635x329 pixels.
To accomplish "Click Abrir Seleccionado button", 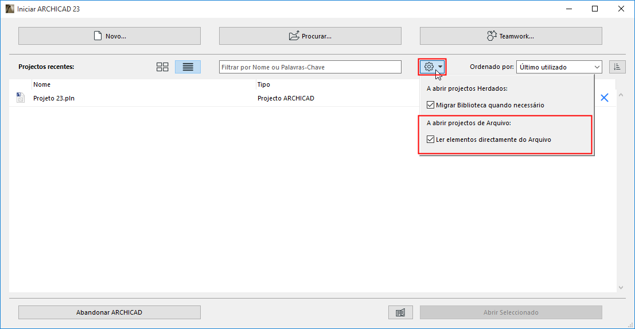I will click(511, 312).
